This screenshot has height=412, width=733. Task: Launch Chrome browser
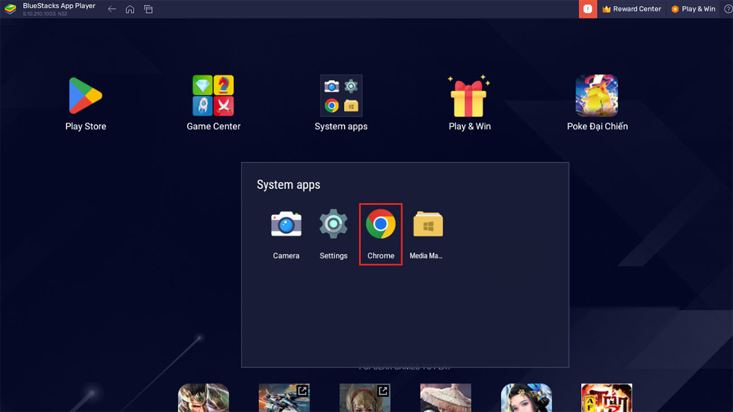[381, 226]
